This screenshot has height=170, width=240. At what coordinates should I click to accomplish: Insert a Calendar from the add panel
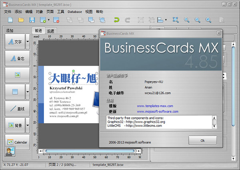pyautogui.click(x=18, y=142)
